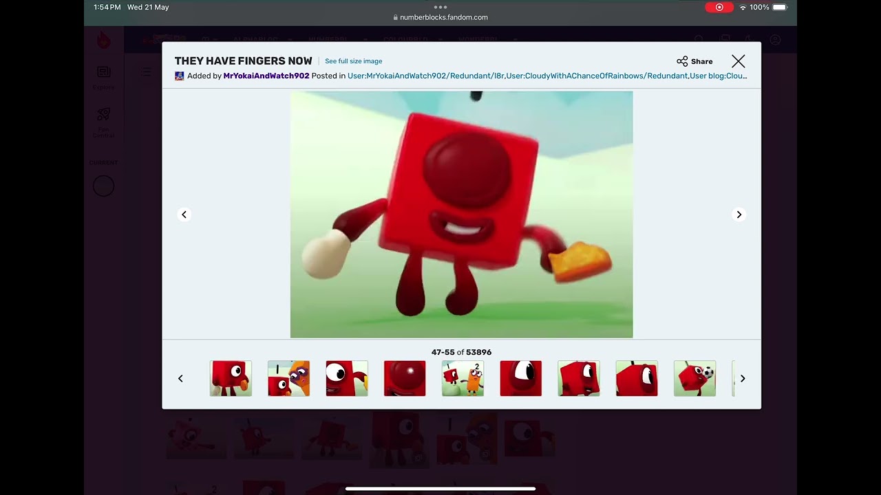Click the small avatar beside "Added by"
Image resolution: width=881 pixels, height=495 pixels.
click(180, 76)
